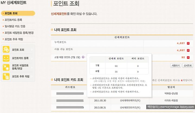Click the 8월 row label in popup
Image resolution: width=195 pixels, height=113 pixels.
coord(97,71)
